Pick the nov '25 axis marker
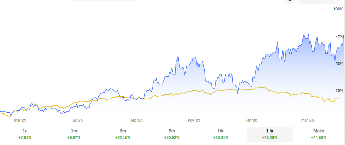The width and height of the screenshot is (345, 145). [x=194, y=120]
